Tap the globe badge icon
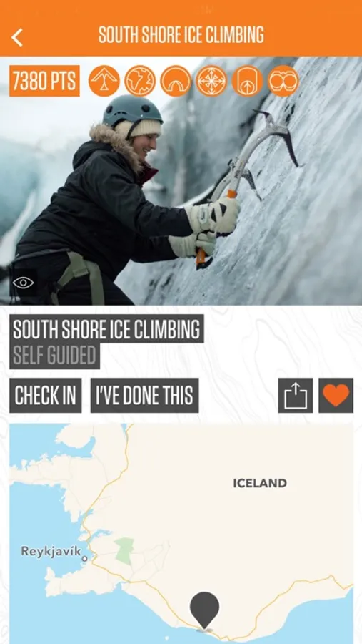 (x=140, y=81)
